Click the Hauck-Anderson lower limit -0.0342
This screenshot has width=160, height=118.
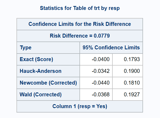click(101, 71)
